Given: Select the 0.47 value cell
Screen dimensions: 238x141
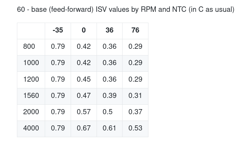Looking at the screenshot, I should point(84,95).
